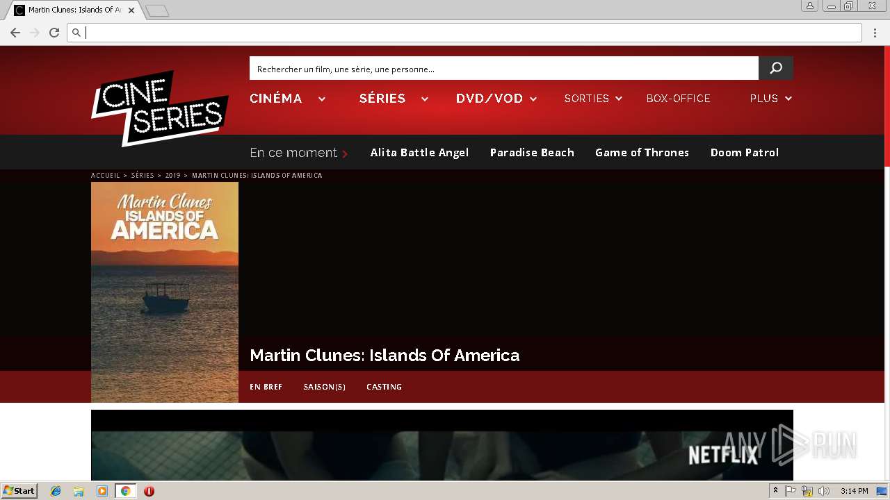This screenshot has height=500, width=890.
Task: Click the network tray icon
Action: click(x=807, y=491)
